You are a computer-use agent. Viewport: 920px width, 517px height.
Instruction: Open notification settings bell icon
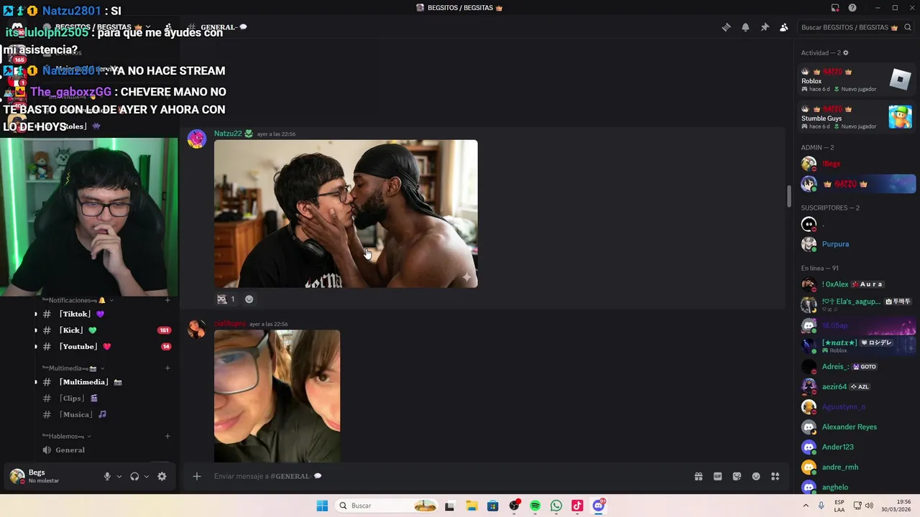745,27
